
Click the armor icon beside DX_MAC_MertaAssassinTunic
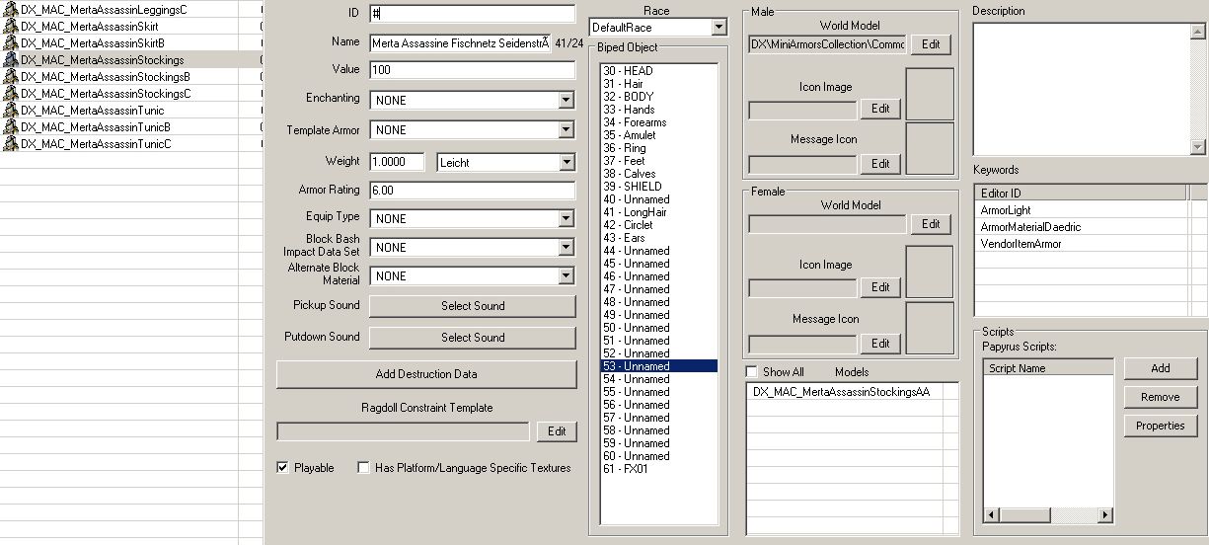[x=11, y=111]
